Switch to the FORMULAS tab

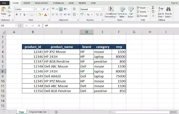(58, 3)
